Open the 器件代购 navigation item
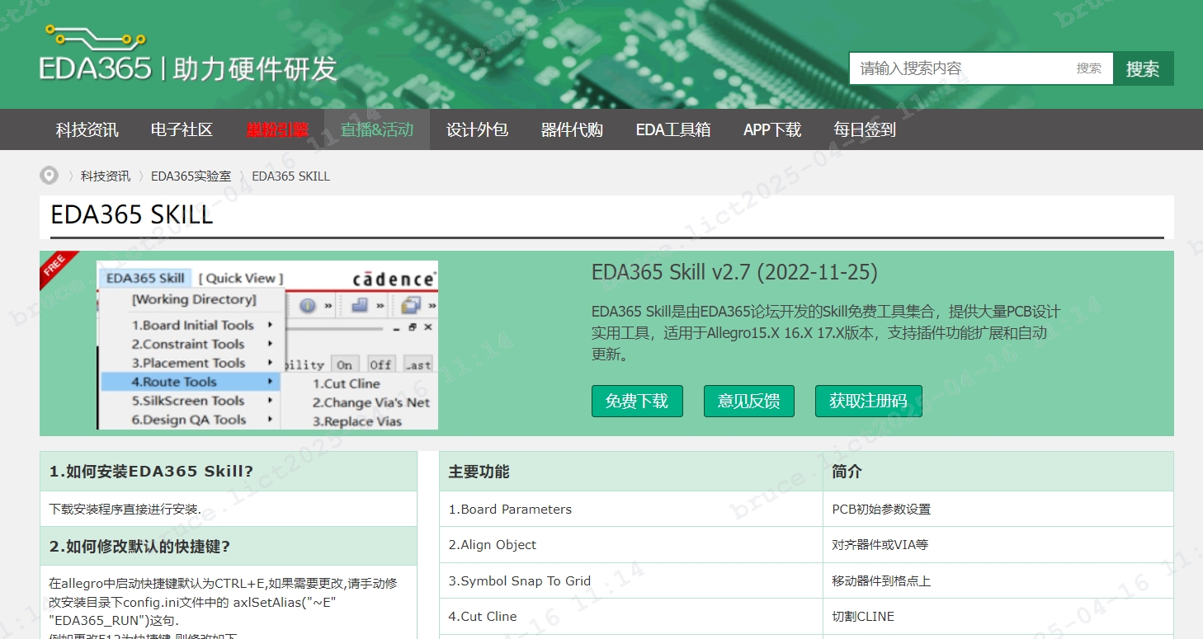This screenshot has width=1203, height=639. 572,129
